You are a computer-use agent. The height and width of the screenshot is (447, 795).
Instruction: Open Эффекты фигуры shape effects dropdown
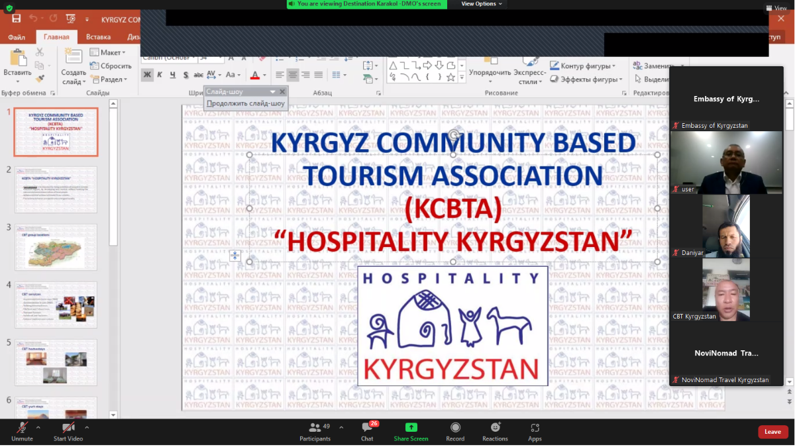587,79
